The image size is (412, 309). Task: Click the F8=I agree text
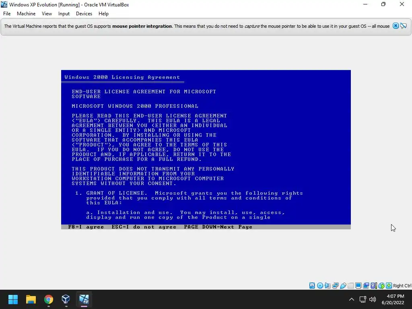(x=86, y=227)
